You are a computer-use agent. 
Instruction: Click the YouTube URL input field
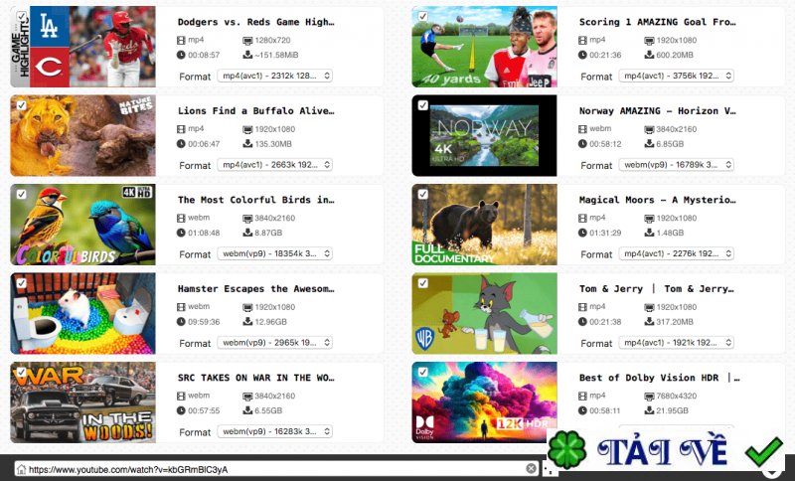pyautogui.click(x=276, y=469)
